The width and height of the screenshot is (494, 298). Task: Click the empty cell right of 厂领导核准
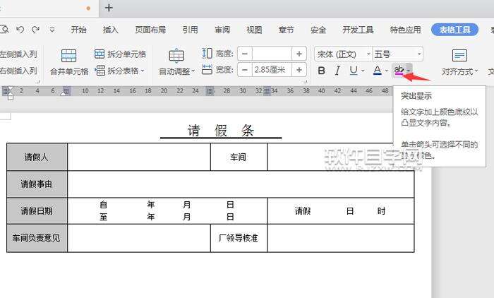341,238
